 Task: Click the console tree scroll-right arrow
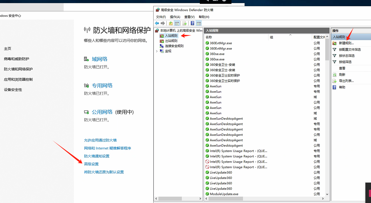200,199
